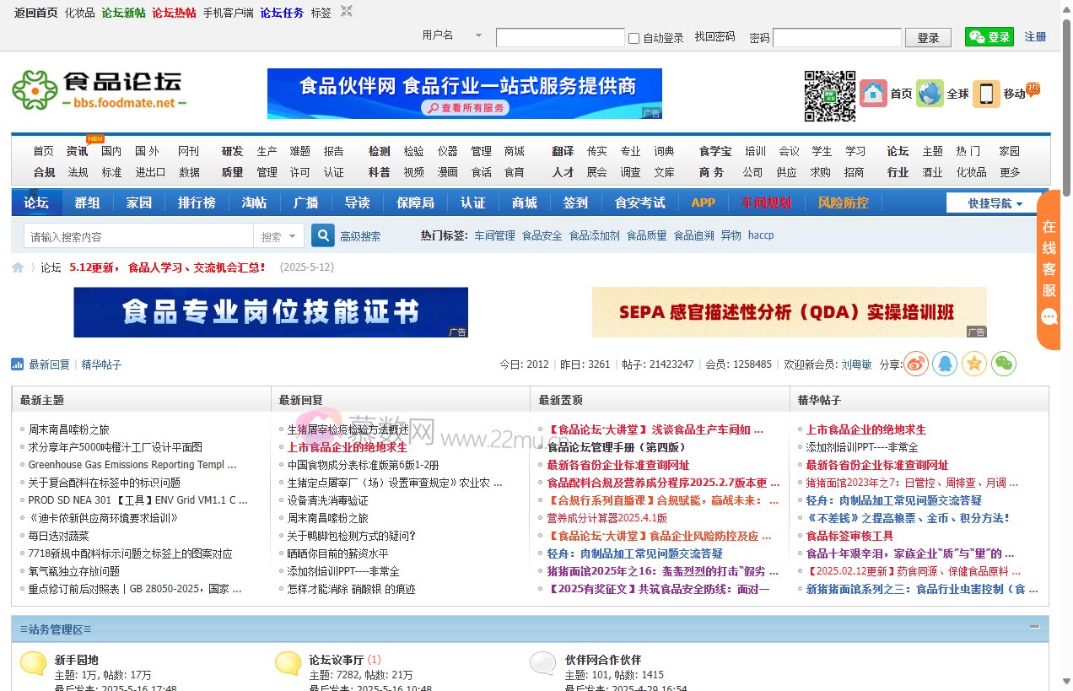The image size is (1073, 691).
Task: Click the house icon next to 首页
Action: (873, 94)
